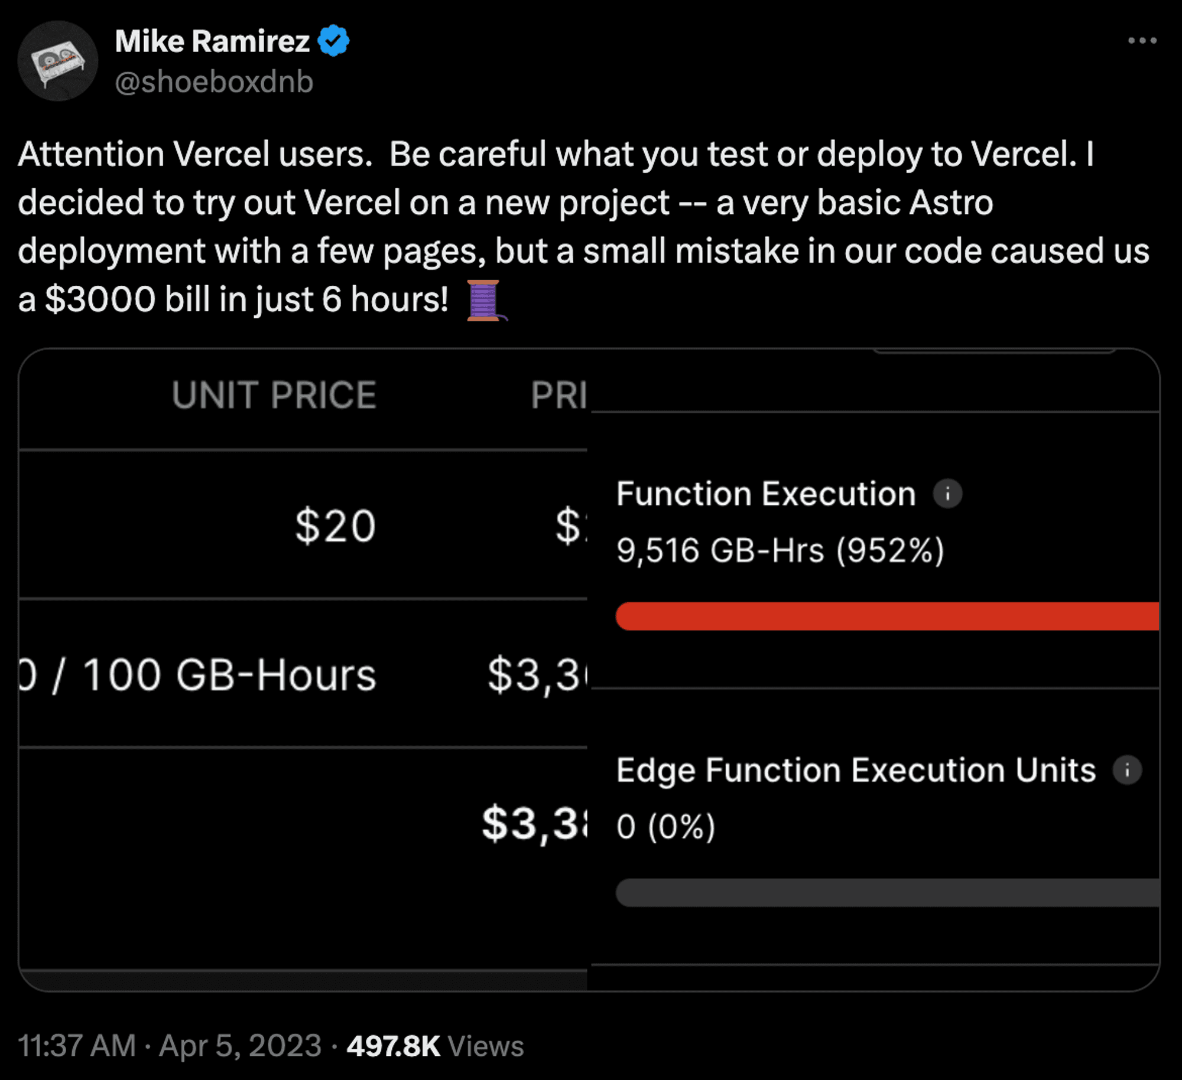Open Mike Ramirez's profile avatar

[58, 61]
